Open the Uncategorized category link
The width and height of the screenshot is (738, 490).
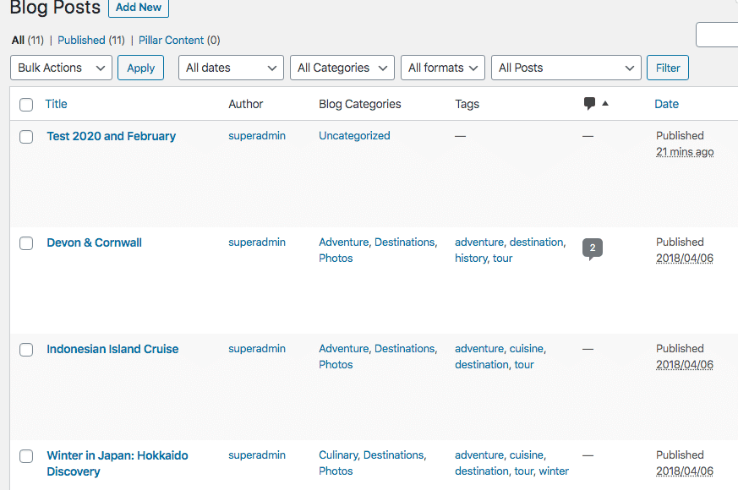tap(353, 135)
